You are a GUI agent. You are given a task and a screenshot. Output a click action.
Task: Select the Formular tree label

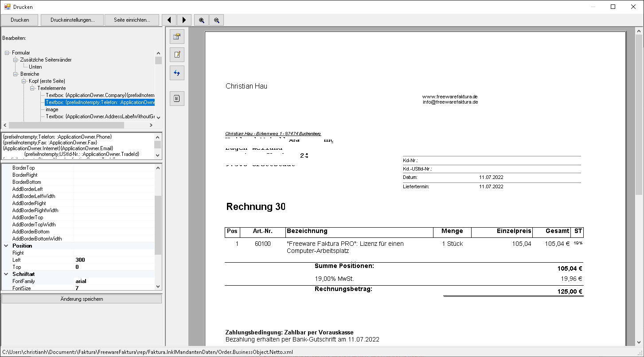pos(21,53)
